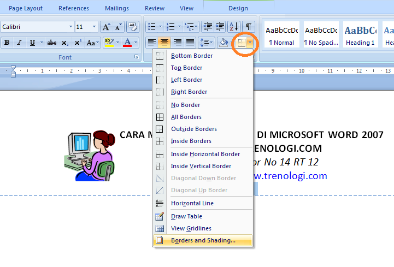Screen dimensions: 394x267
Task: Open the Mailings tab
Action: (x=117, y=8)
